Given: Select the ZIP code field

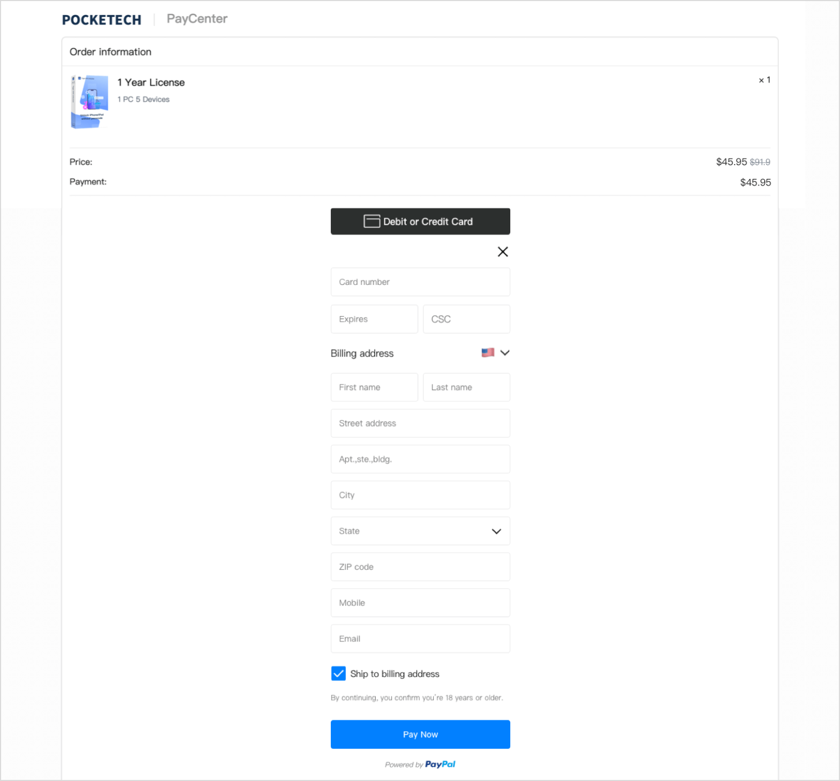Looking at the screenshot, I should pyautogui.click(x=420, y=567).
